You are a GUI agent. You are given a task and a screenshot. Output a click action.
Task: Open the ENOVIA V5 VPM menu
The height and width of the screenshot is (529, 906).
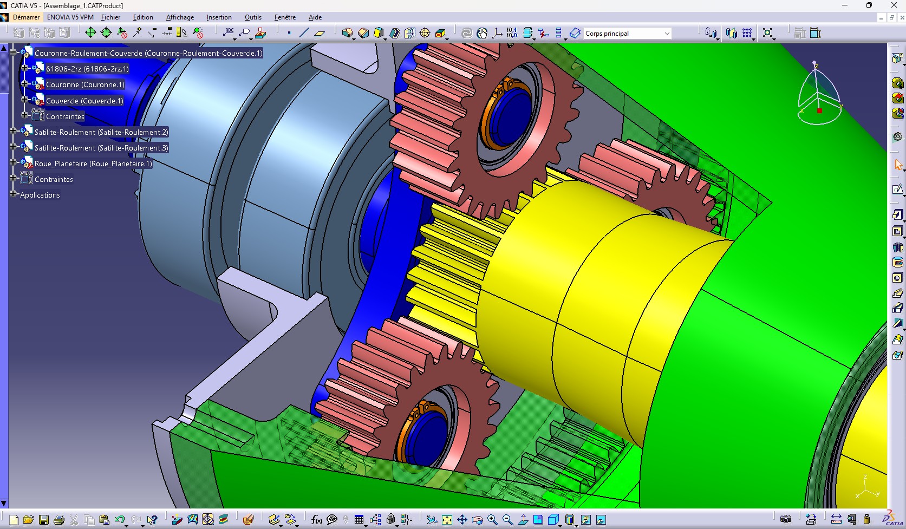70,17
